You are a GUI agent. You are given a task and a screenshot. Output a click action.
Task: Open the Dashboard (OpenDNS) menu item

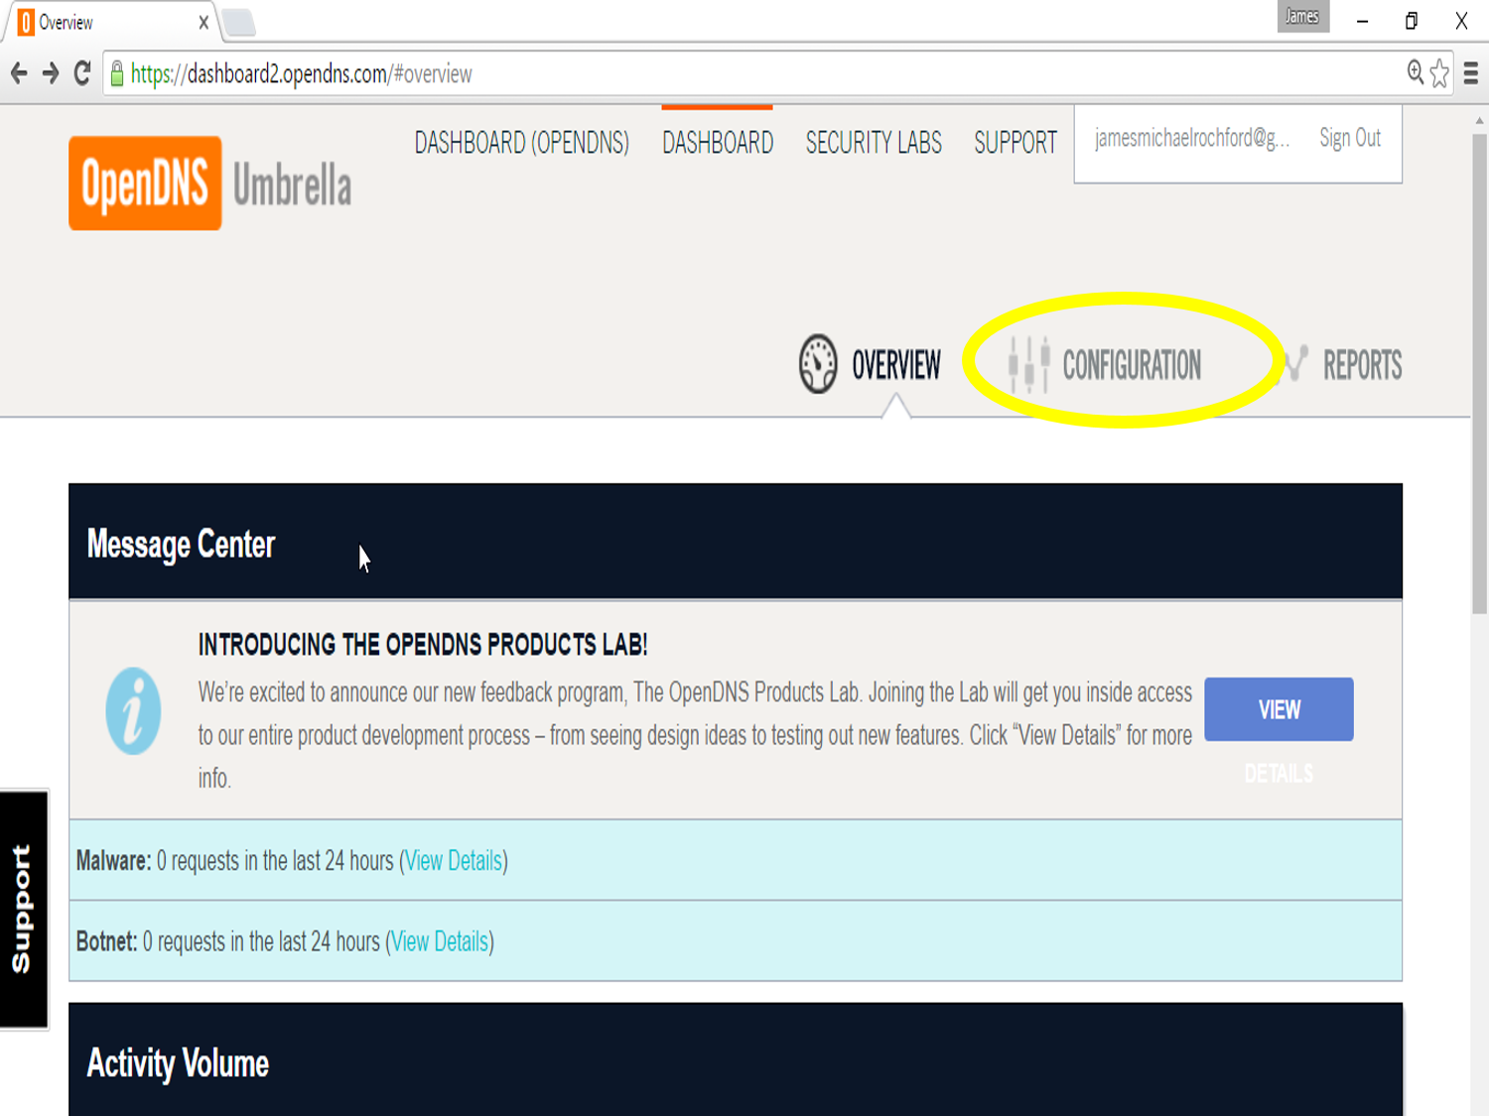point(521,143)
